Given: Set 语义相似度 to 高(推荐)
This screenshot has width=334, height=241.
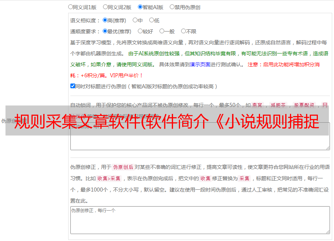Looking at the screenshot, I should coord(105,20).
